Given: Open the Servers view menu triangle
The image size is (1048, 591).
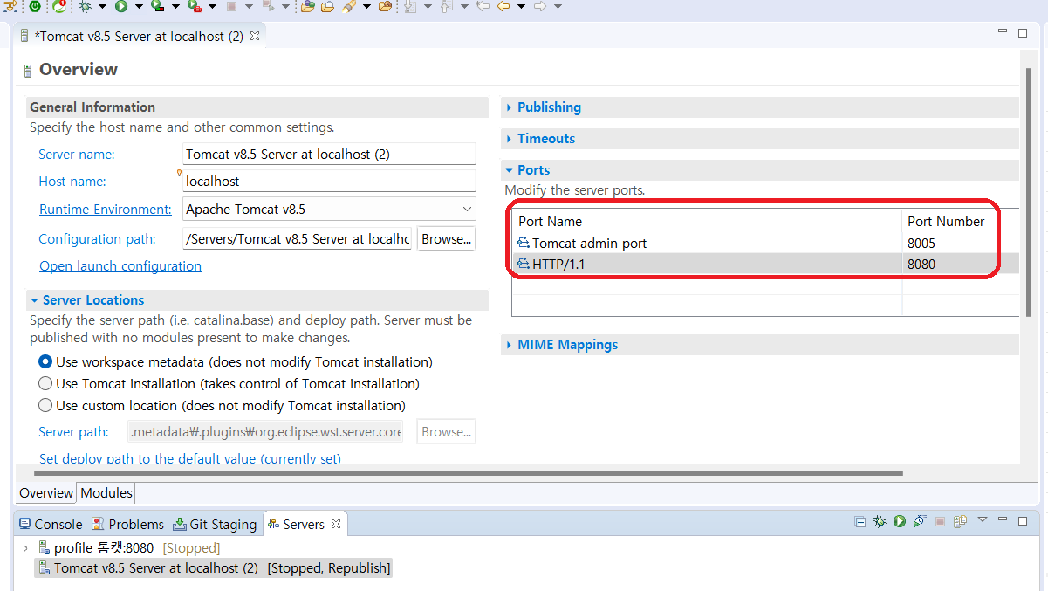Looking at the screenshot, I should (x=982, y=519).
